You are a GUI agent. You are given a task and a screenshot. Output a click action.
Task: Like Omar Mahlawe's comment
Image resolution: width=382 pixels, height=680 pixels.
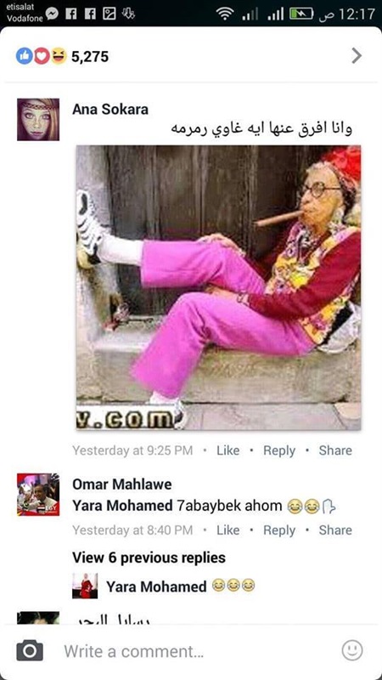[x=228, y=530]
